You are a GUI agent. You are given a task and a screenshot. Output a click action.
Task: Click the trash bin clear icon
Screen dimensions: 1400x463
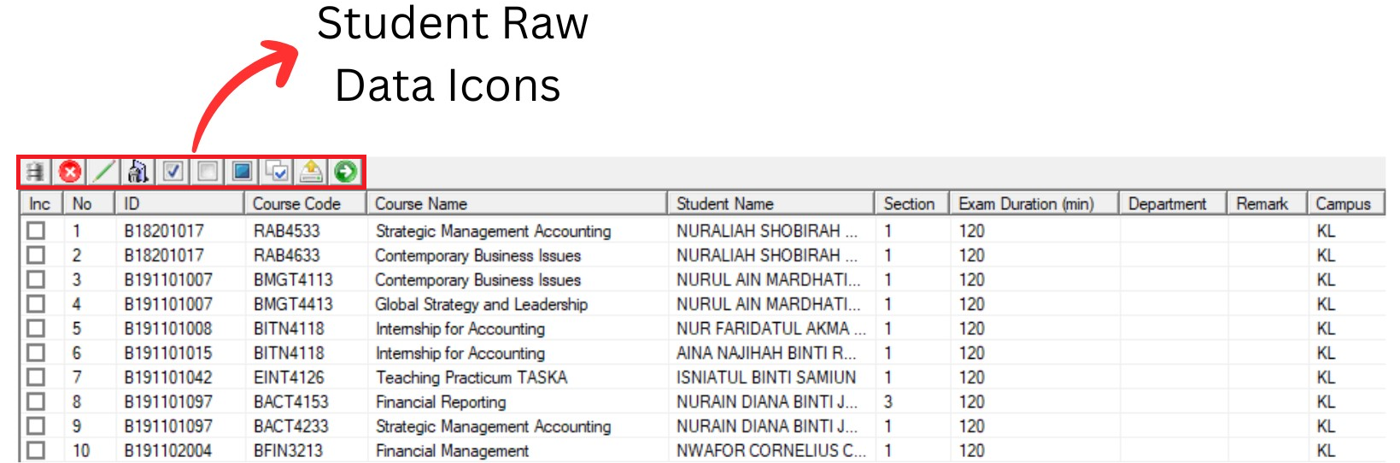138,172
